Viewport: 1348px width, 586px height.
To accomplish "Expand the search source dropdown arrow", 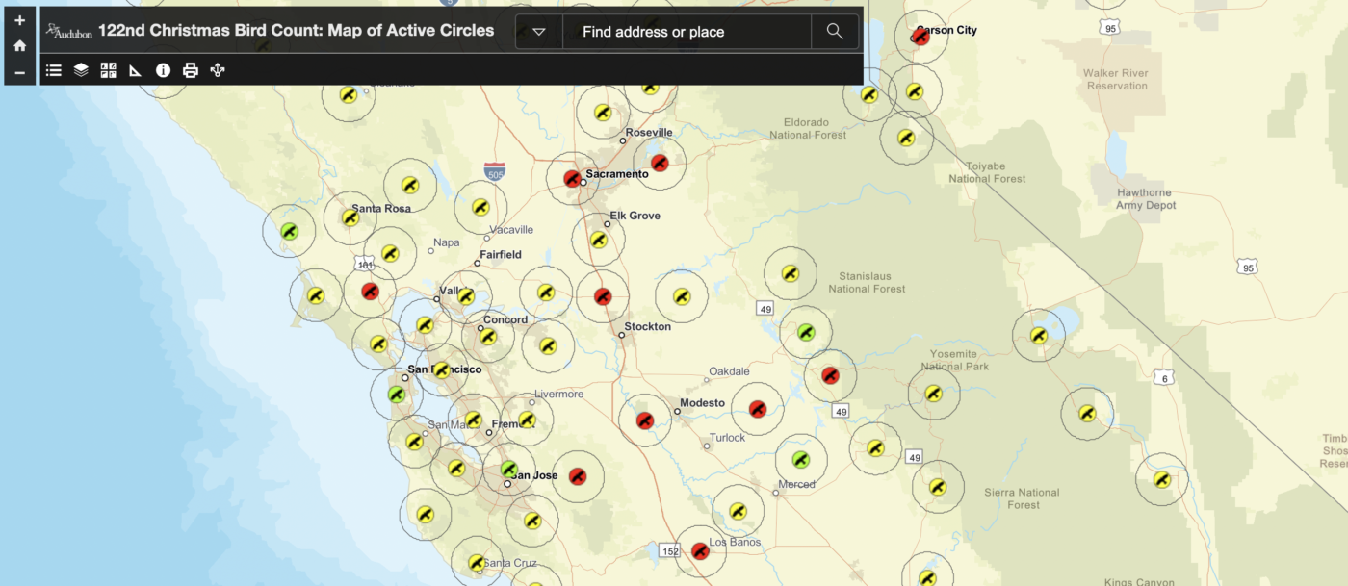I will pos(539,32).
